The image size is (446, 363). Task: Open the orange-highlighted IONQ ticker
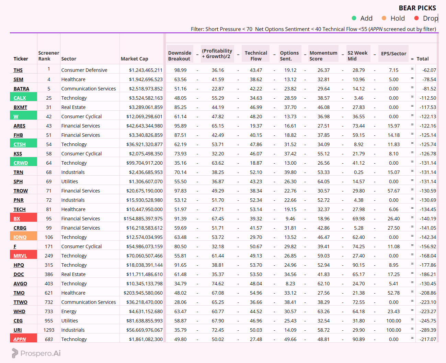20,237
